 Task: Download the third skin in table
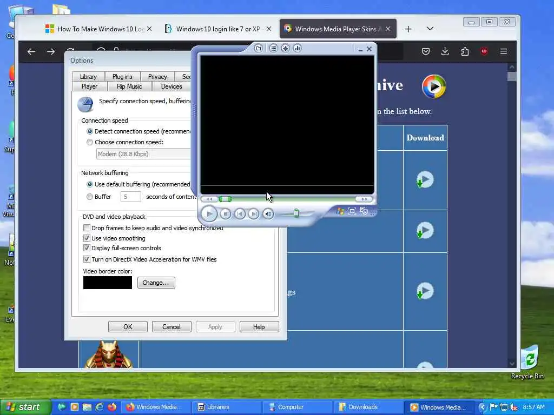(425, 291)
